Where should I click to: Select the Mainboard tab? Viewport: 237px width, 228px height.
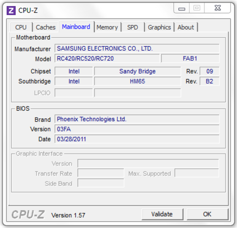[x=76, y=27]
